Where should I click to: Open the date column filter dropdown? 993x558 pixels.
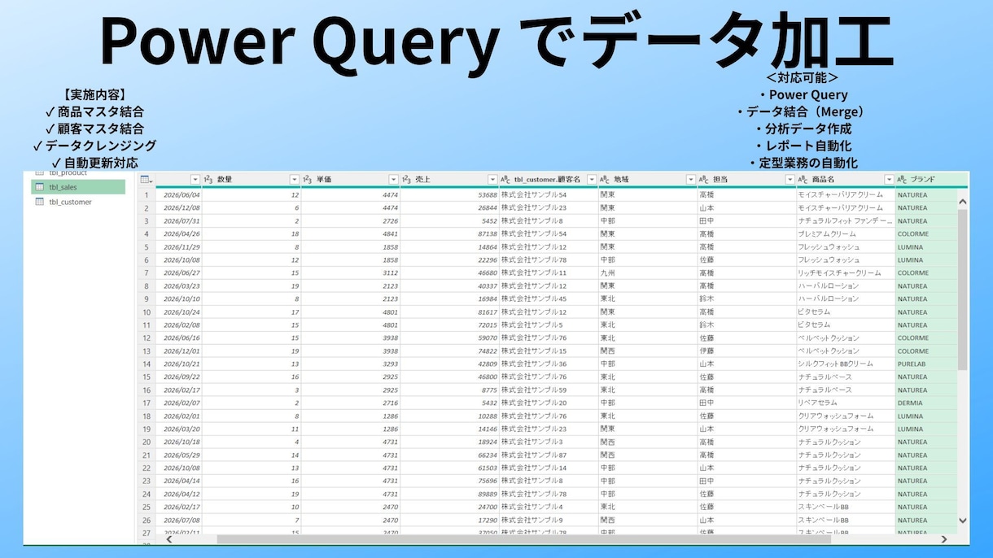[195, 179]
